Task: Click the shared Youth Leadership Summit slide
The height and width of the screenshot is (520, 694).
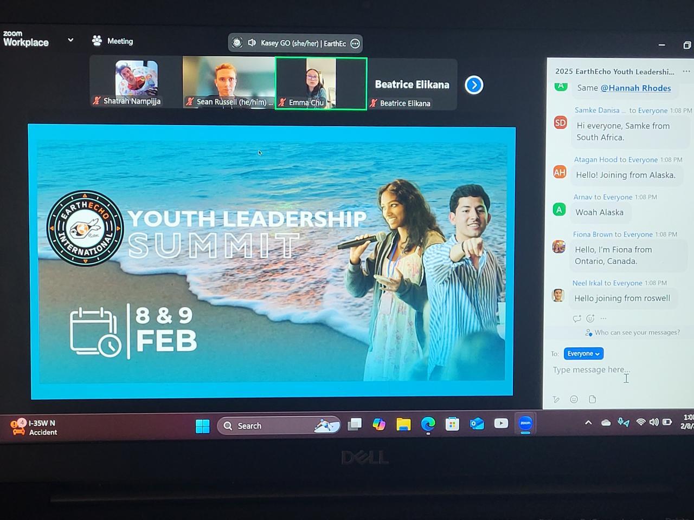Action: pos(272,262)
